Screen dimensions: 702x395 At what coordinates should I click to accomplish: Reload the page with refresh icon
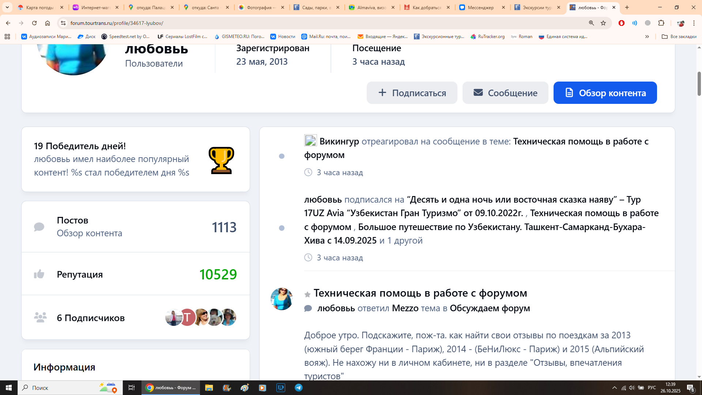coord(34,23)
